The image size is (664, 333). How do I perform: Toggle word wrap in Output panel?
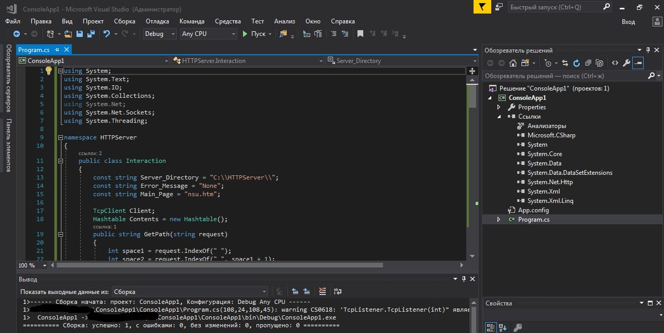pyautogui.click(x=337, y=292)
